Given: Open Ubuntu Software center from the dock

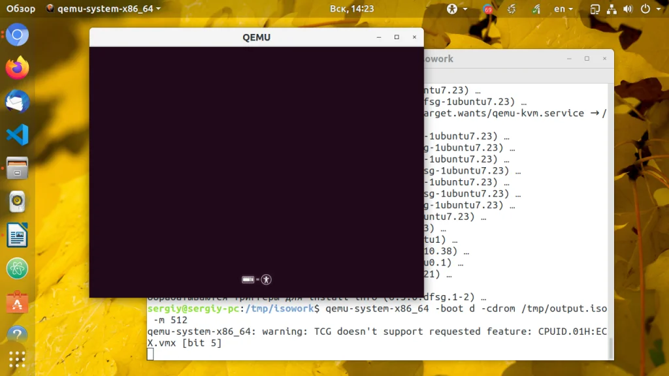Looking at the screenshot, I should pos(17,302).
